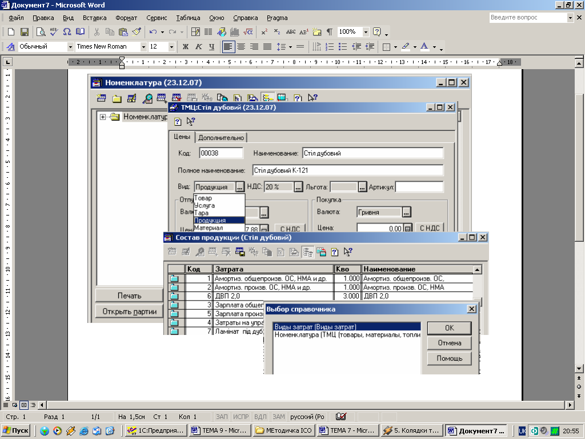585x439 pixels.
Task: Open the Файл menu
Action: click(16, 18)
